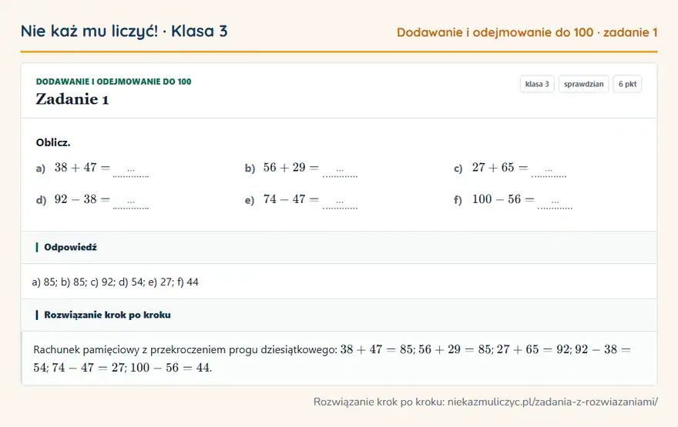The width and height of the screenshot is (678, 427).
Task: Click answer blank for f) 100 − 56
Action: [x=555, y=203]
